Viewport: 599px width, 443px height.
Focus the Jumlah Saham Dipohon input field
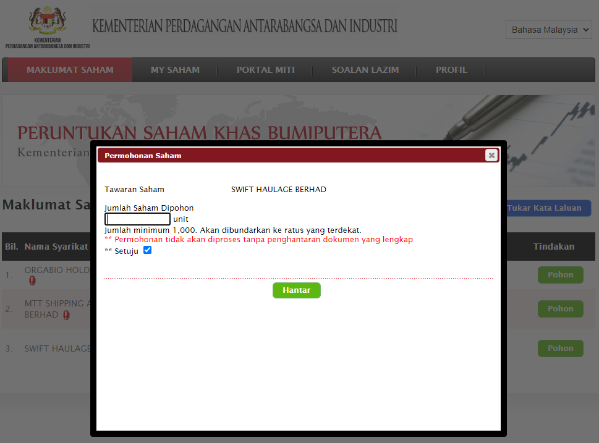tap(138, 219)
